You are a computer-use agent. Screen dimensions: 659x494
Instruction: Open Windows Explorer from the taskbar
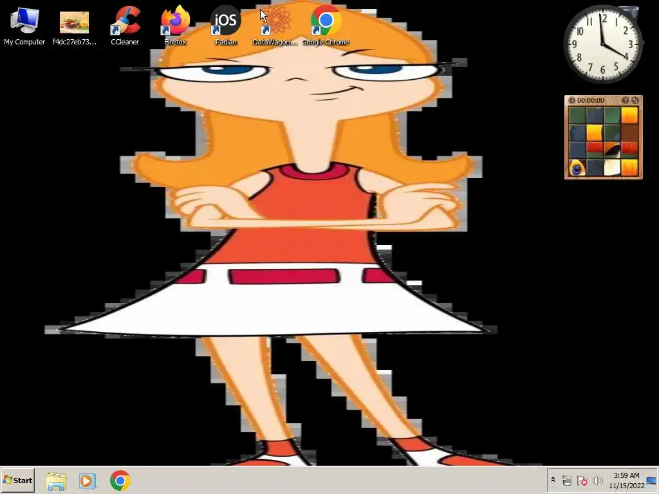pyautogui.click(x=56, y=480)
